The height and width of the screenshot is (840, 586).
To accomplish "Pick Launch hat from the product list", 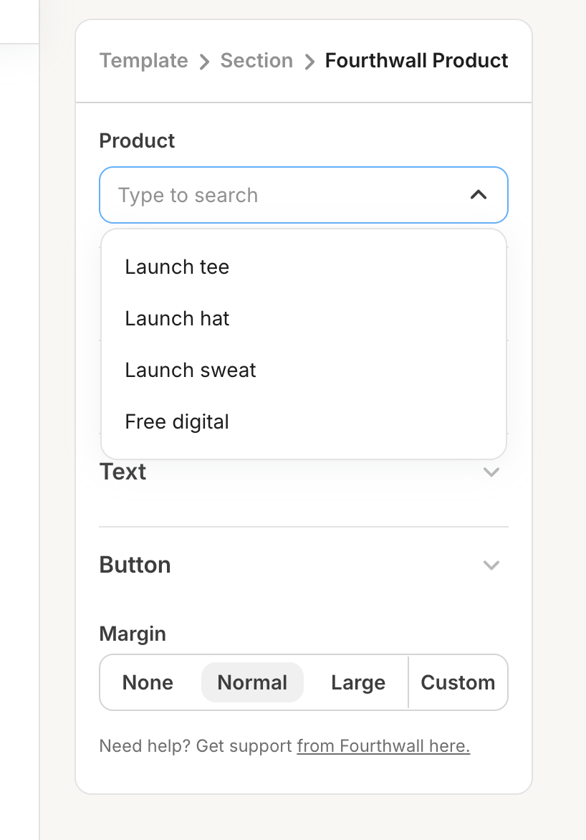I will [177, 318].
